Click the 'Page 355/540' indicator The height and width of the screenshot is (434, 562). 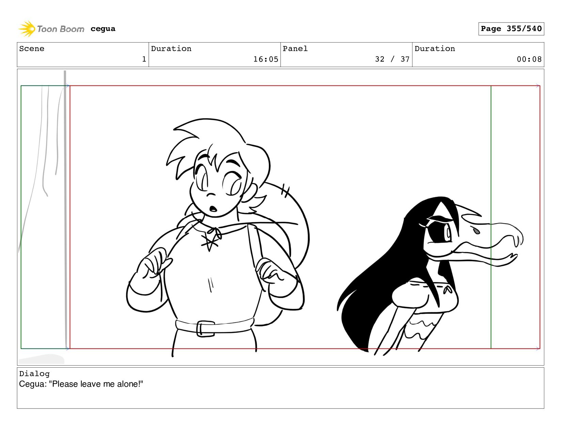pos(511,29)
